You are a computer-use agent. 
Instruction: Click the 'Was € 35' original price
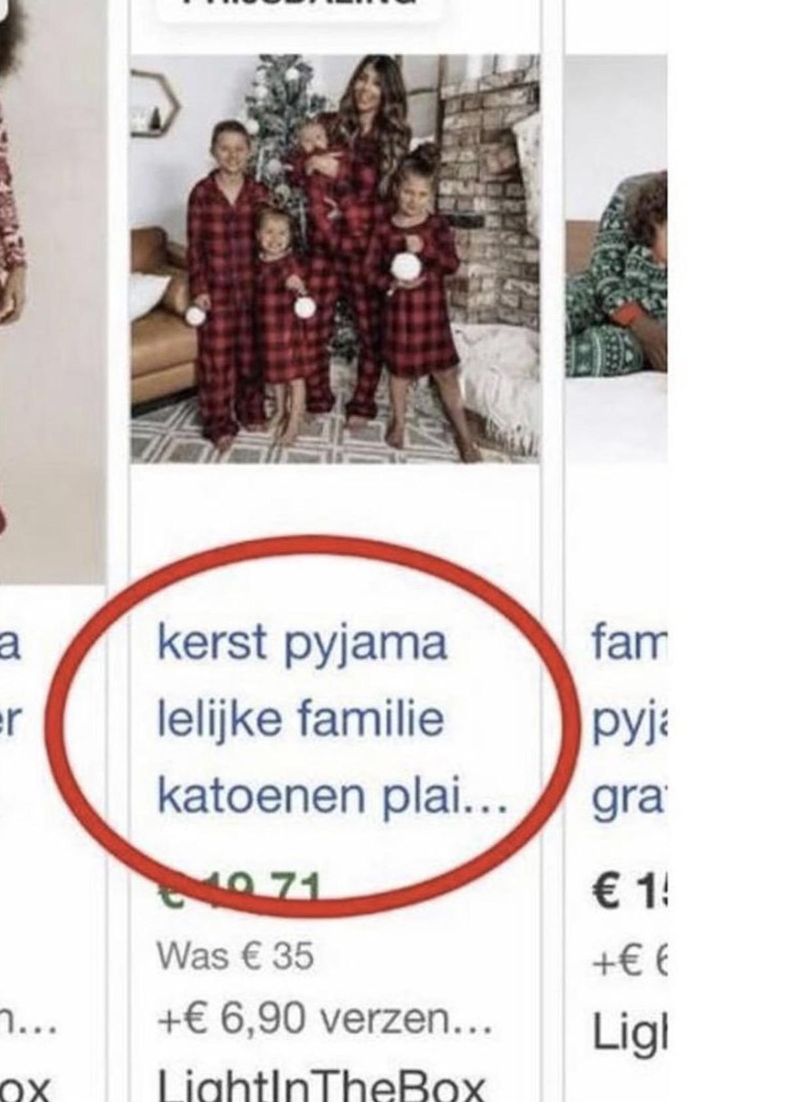click(x=235, y=955)
